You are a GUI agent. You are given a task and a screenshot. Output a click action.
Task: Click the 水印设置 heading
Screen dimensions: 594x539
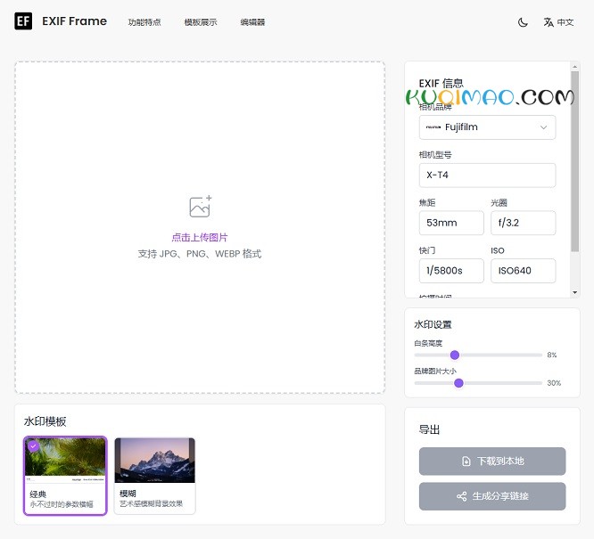click(x=433, y=324)
